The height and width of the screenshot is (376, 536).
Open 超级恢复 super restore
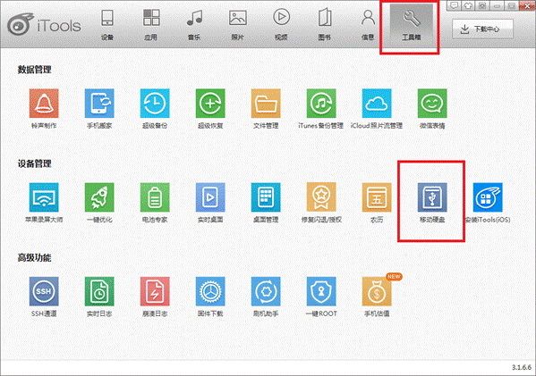point(210,104)
